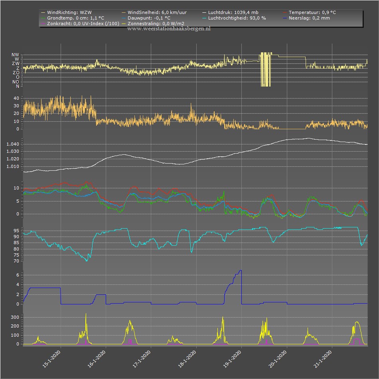Click the wind direction spike block on 19-1-2020
The width and height of the screenshot is (379, 379).
tap(266, 69)
